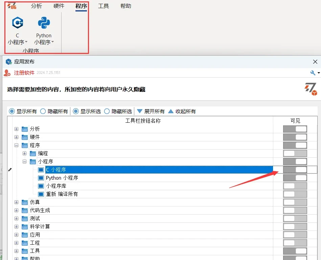The height and width of the screenshot is (260, 321).
Task: Toggle the 可见 switch for the 程序 row
Action: coord(295,145)
